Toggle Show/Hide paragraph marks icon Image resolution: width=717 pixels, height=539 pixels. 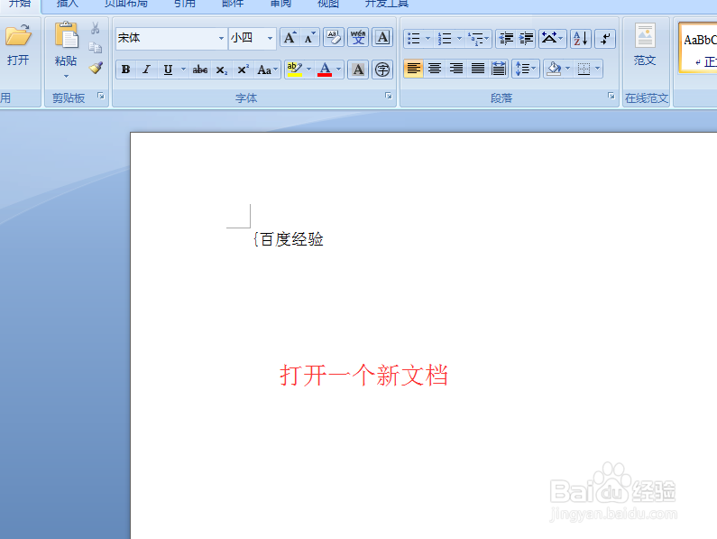pyautogui.click(x=605, y=39)
